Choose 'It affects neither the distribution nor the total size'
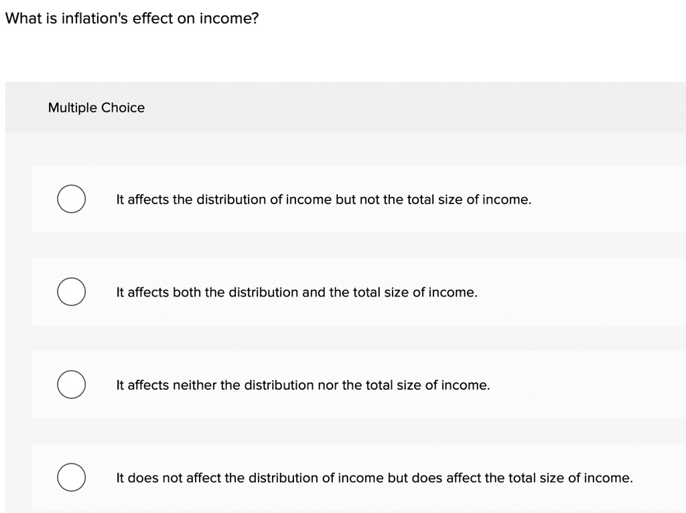Viewport: 686px width, 513px height. click(303, 385)
